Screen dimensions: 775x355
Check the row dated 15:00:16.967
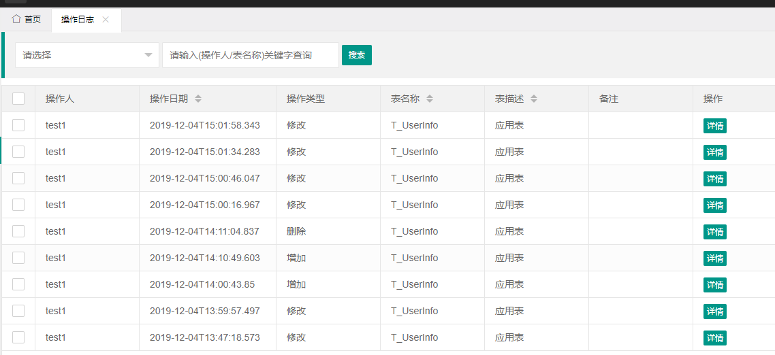(x=18, y=205)
